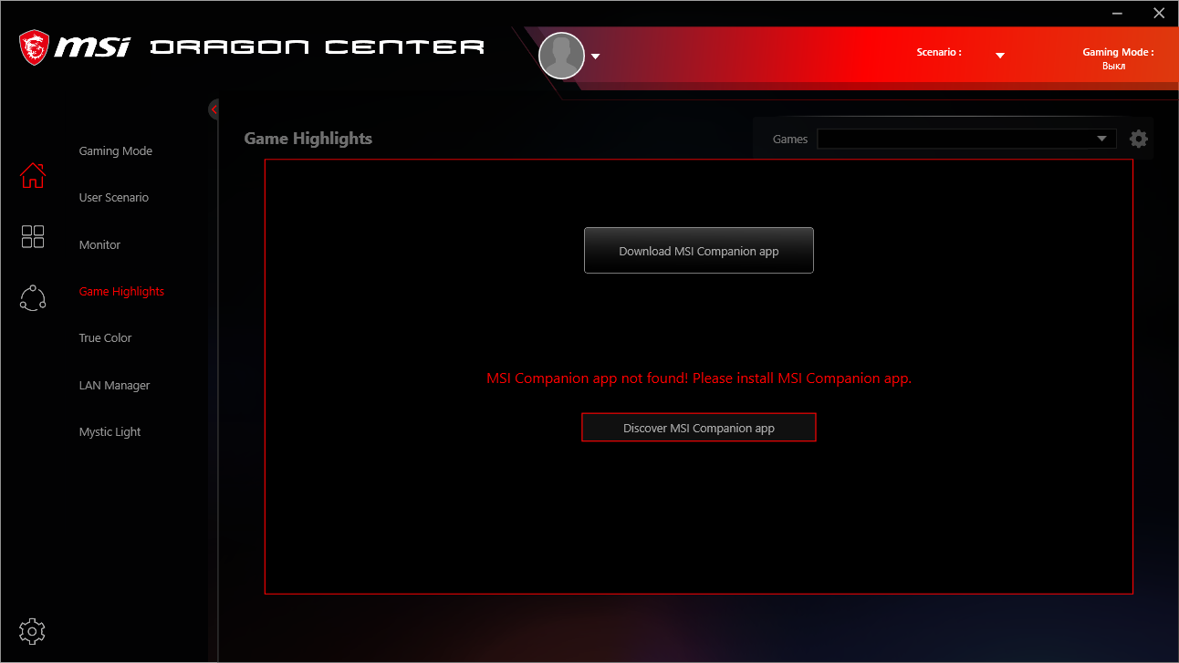The height and width of the screenshot is (663, 1179).
Task: Open True Color menu item
Action: (x=105, y=338)
